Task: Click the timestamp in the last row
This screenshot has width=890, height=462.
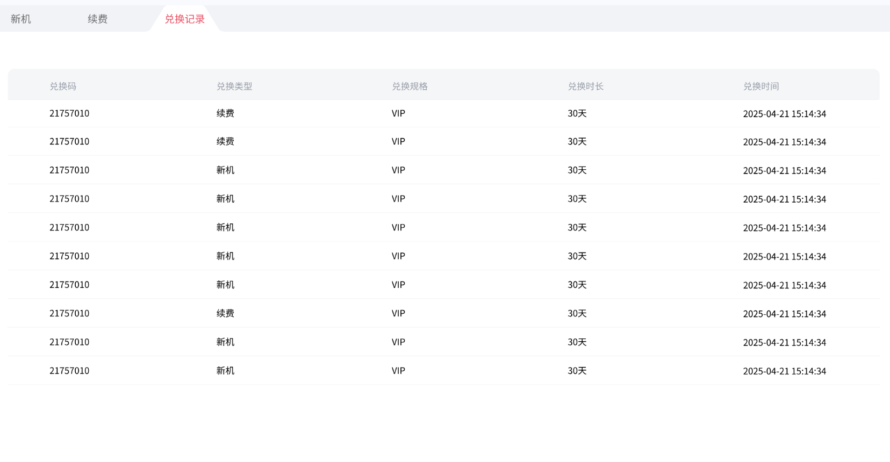Action: pyautogui.click(x=784, y=371)
